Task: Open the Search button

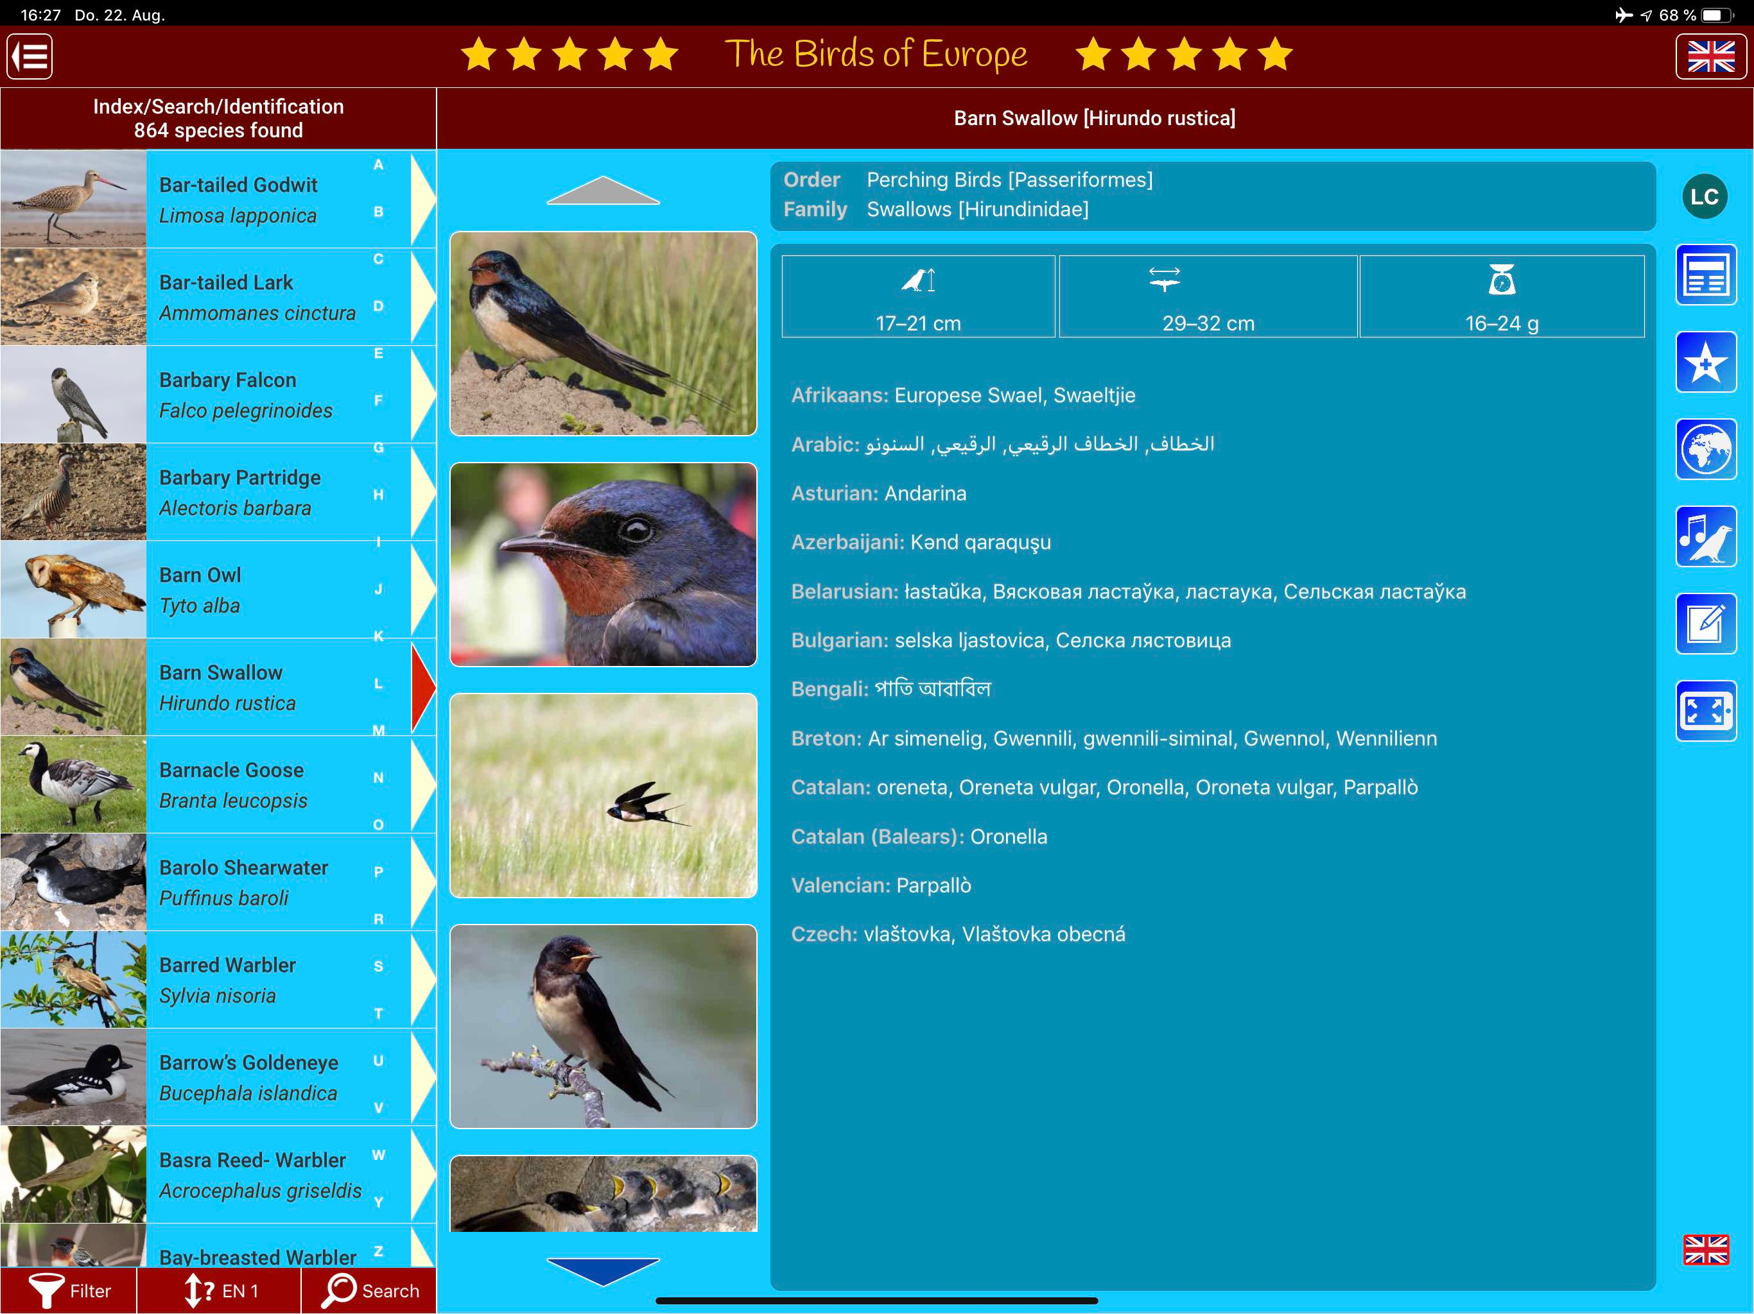Action: point(369,1290)
